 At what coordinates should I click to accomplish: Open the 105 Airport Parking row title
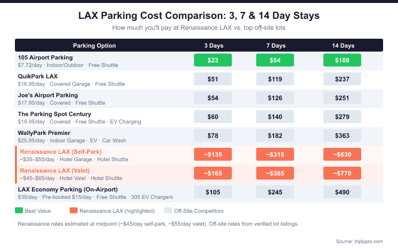click(45, 58)
